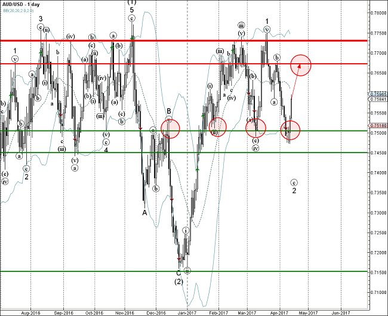Click the AUD/USD - 1 day chart title
Image resolution: width=388 pixels, height=316 pixels.
point(20,4)
